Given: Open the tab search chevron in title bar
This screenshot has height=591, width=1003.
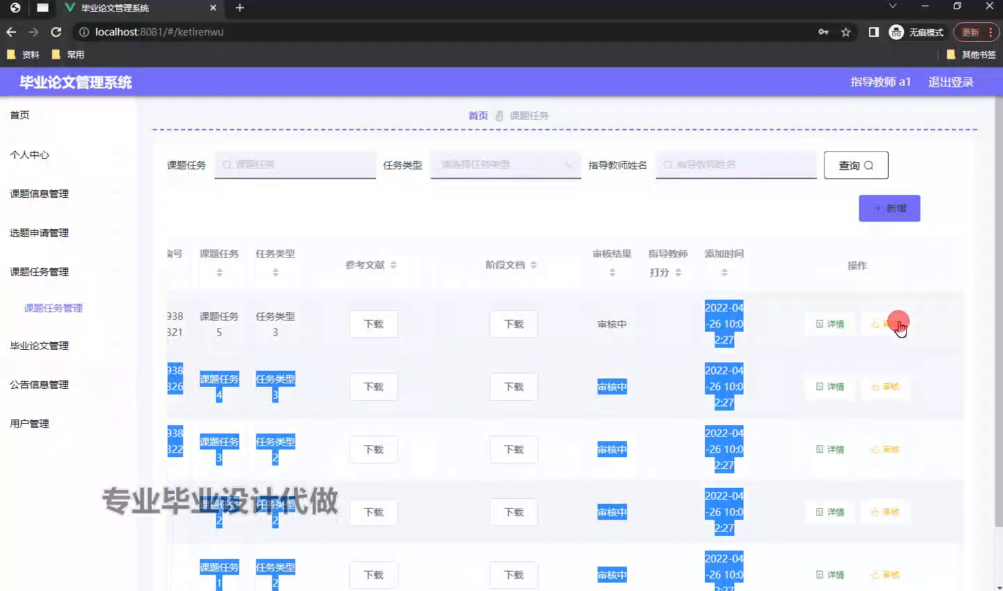Looking at the screenshot, I should [x=892, y=6].
